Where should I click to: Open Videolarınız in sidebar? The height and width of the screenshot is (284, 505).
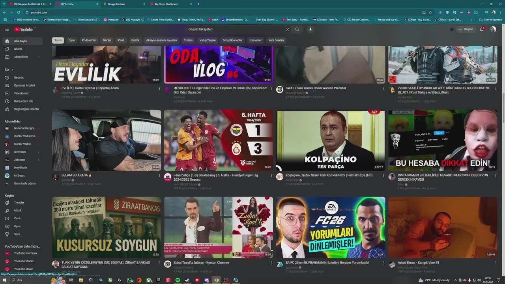pos(23,93)
